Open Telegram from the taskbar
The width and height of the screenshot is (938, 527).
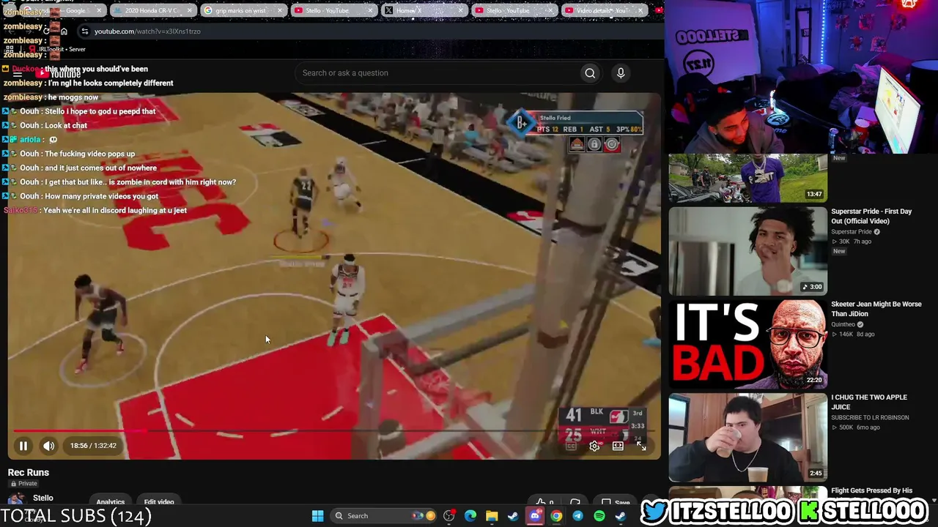click(578, 516)
